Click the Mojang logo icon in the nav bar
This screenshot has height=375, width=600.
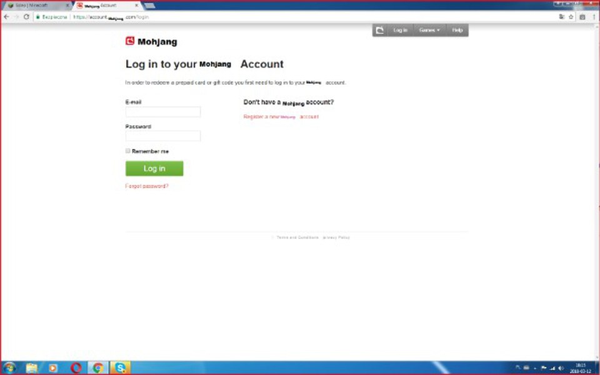pyautogui.click(x=379, y=30)
